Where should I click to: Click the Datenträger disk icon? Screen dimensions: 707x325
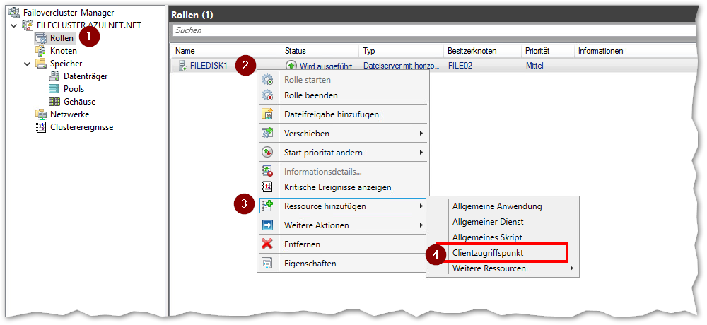pyautogui.click(x=54, y=76)
